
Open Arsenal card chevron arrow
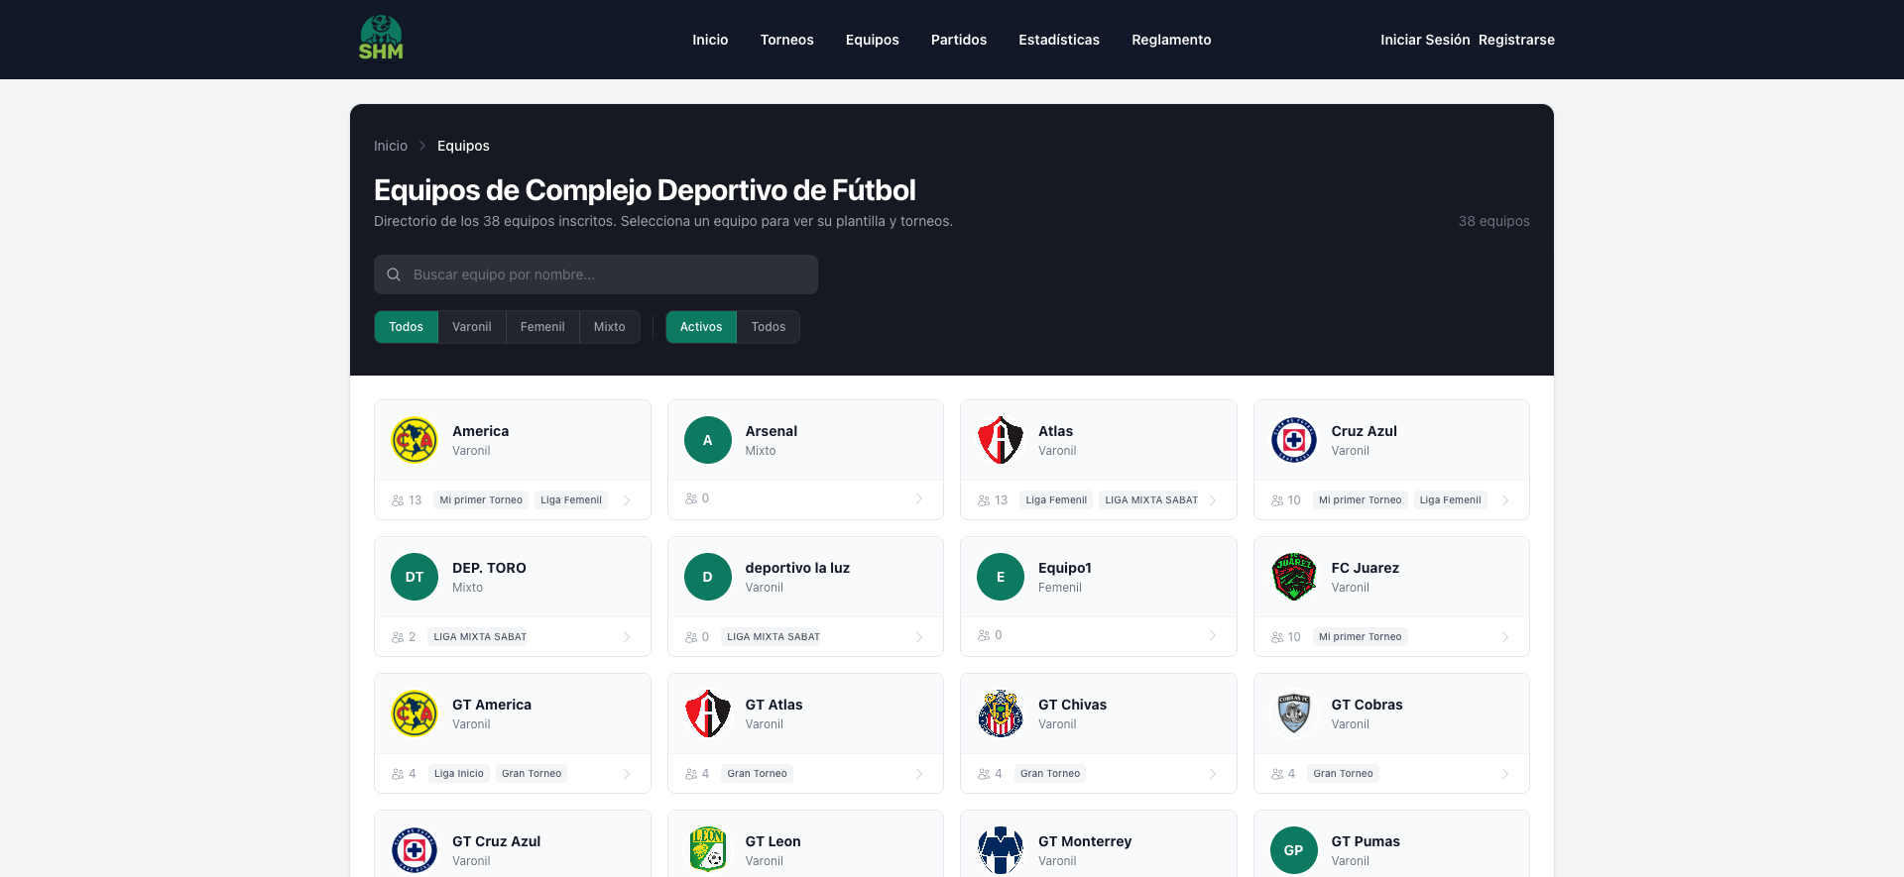coord(919,498)
